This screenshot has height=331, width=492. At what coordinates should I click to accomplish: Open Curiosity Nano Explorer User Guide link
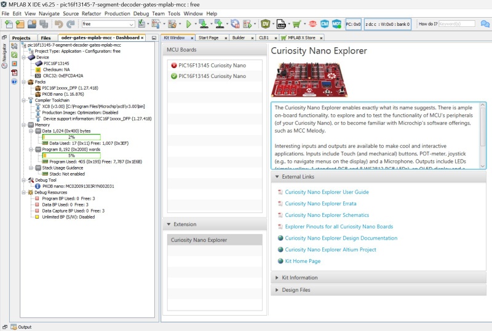pos(327,192)
